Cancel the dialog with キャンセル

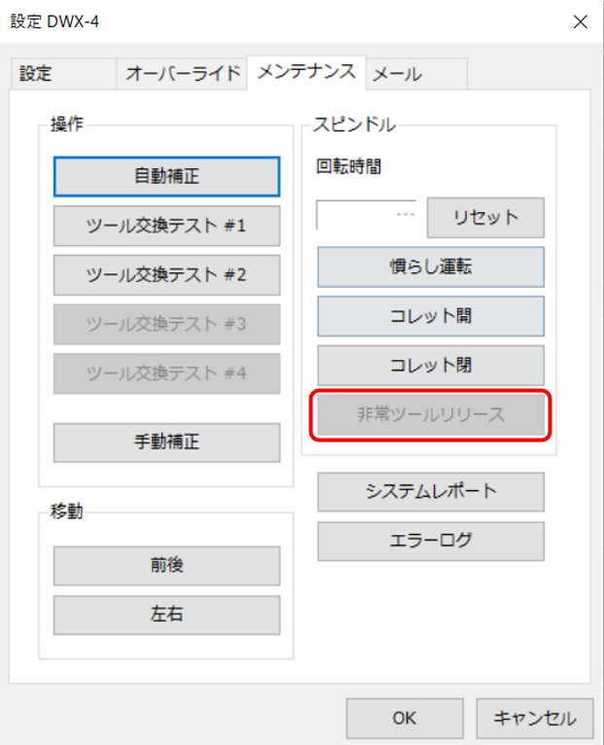coord(534,719)
